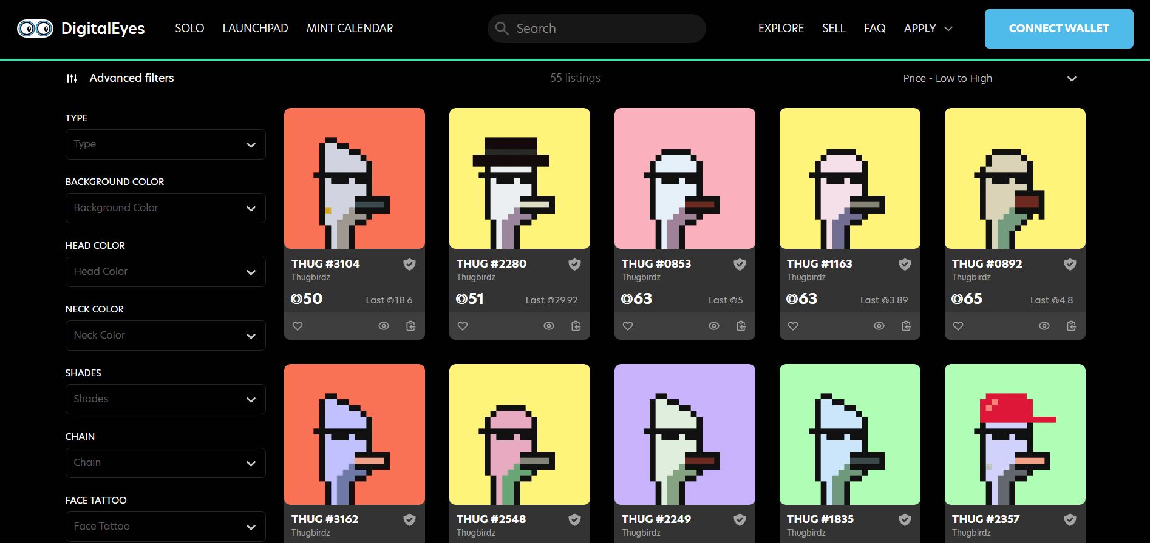Favorite THUG #0892 with heart icon
The width and height of the screenshot is (1150, 543).
pos(958,326)
